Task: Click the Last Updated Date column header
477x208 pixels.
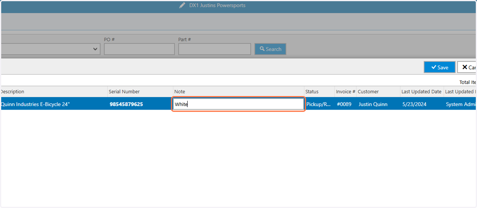Action: point(422,92)
